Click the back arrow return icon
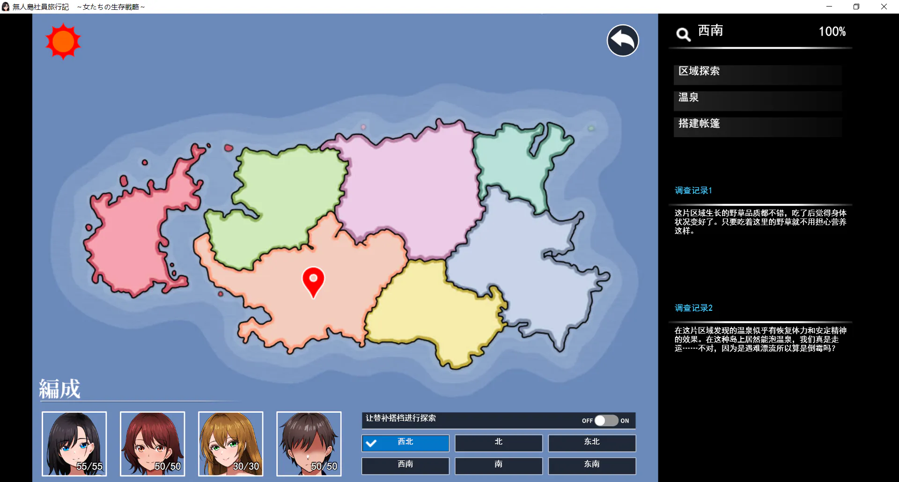 [623, 41]
